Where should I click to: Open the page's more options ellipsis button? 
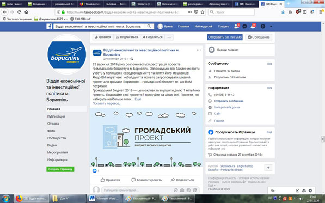click(169, 38)
